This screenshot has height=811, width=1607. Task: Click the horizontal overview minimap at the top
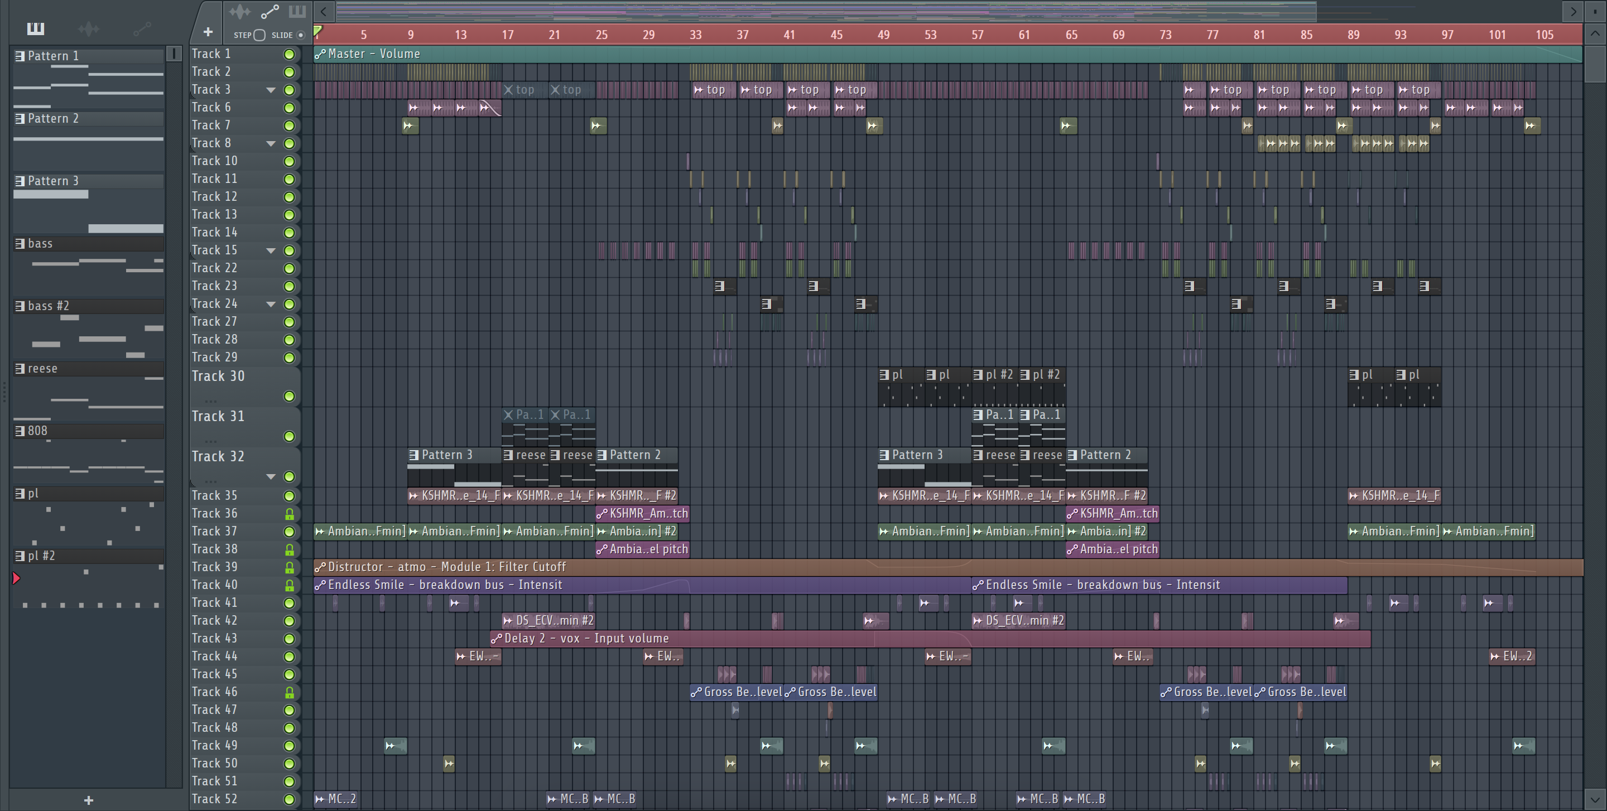click(x=826, y=11)
